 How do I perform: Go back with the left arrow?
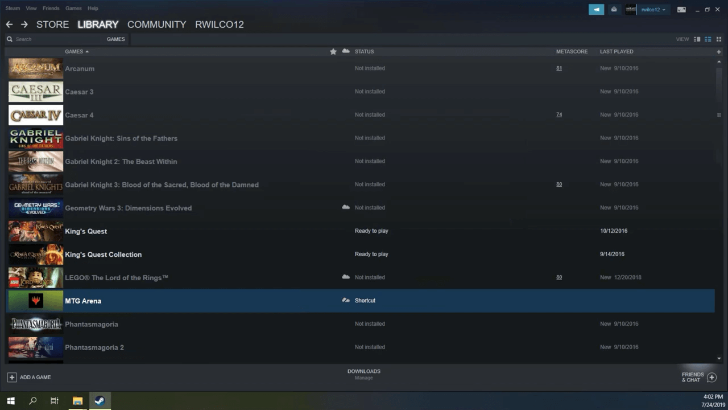coord(9,24)
